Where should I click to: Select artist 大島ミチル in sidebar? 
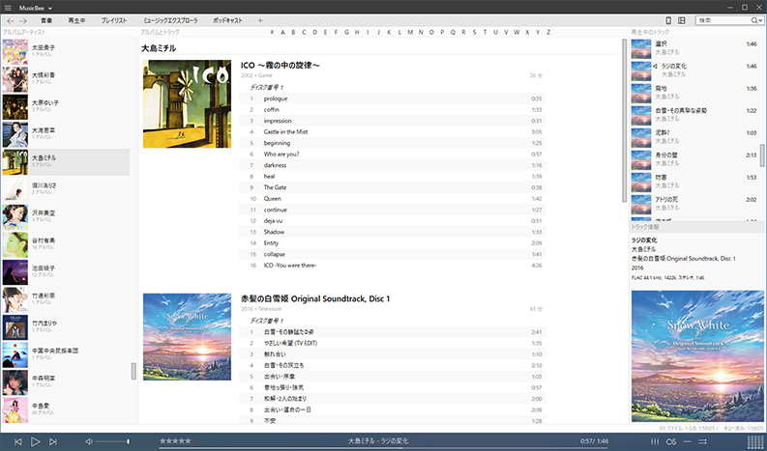pyautogui.click(x=66, y=161)
